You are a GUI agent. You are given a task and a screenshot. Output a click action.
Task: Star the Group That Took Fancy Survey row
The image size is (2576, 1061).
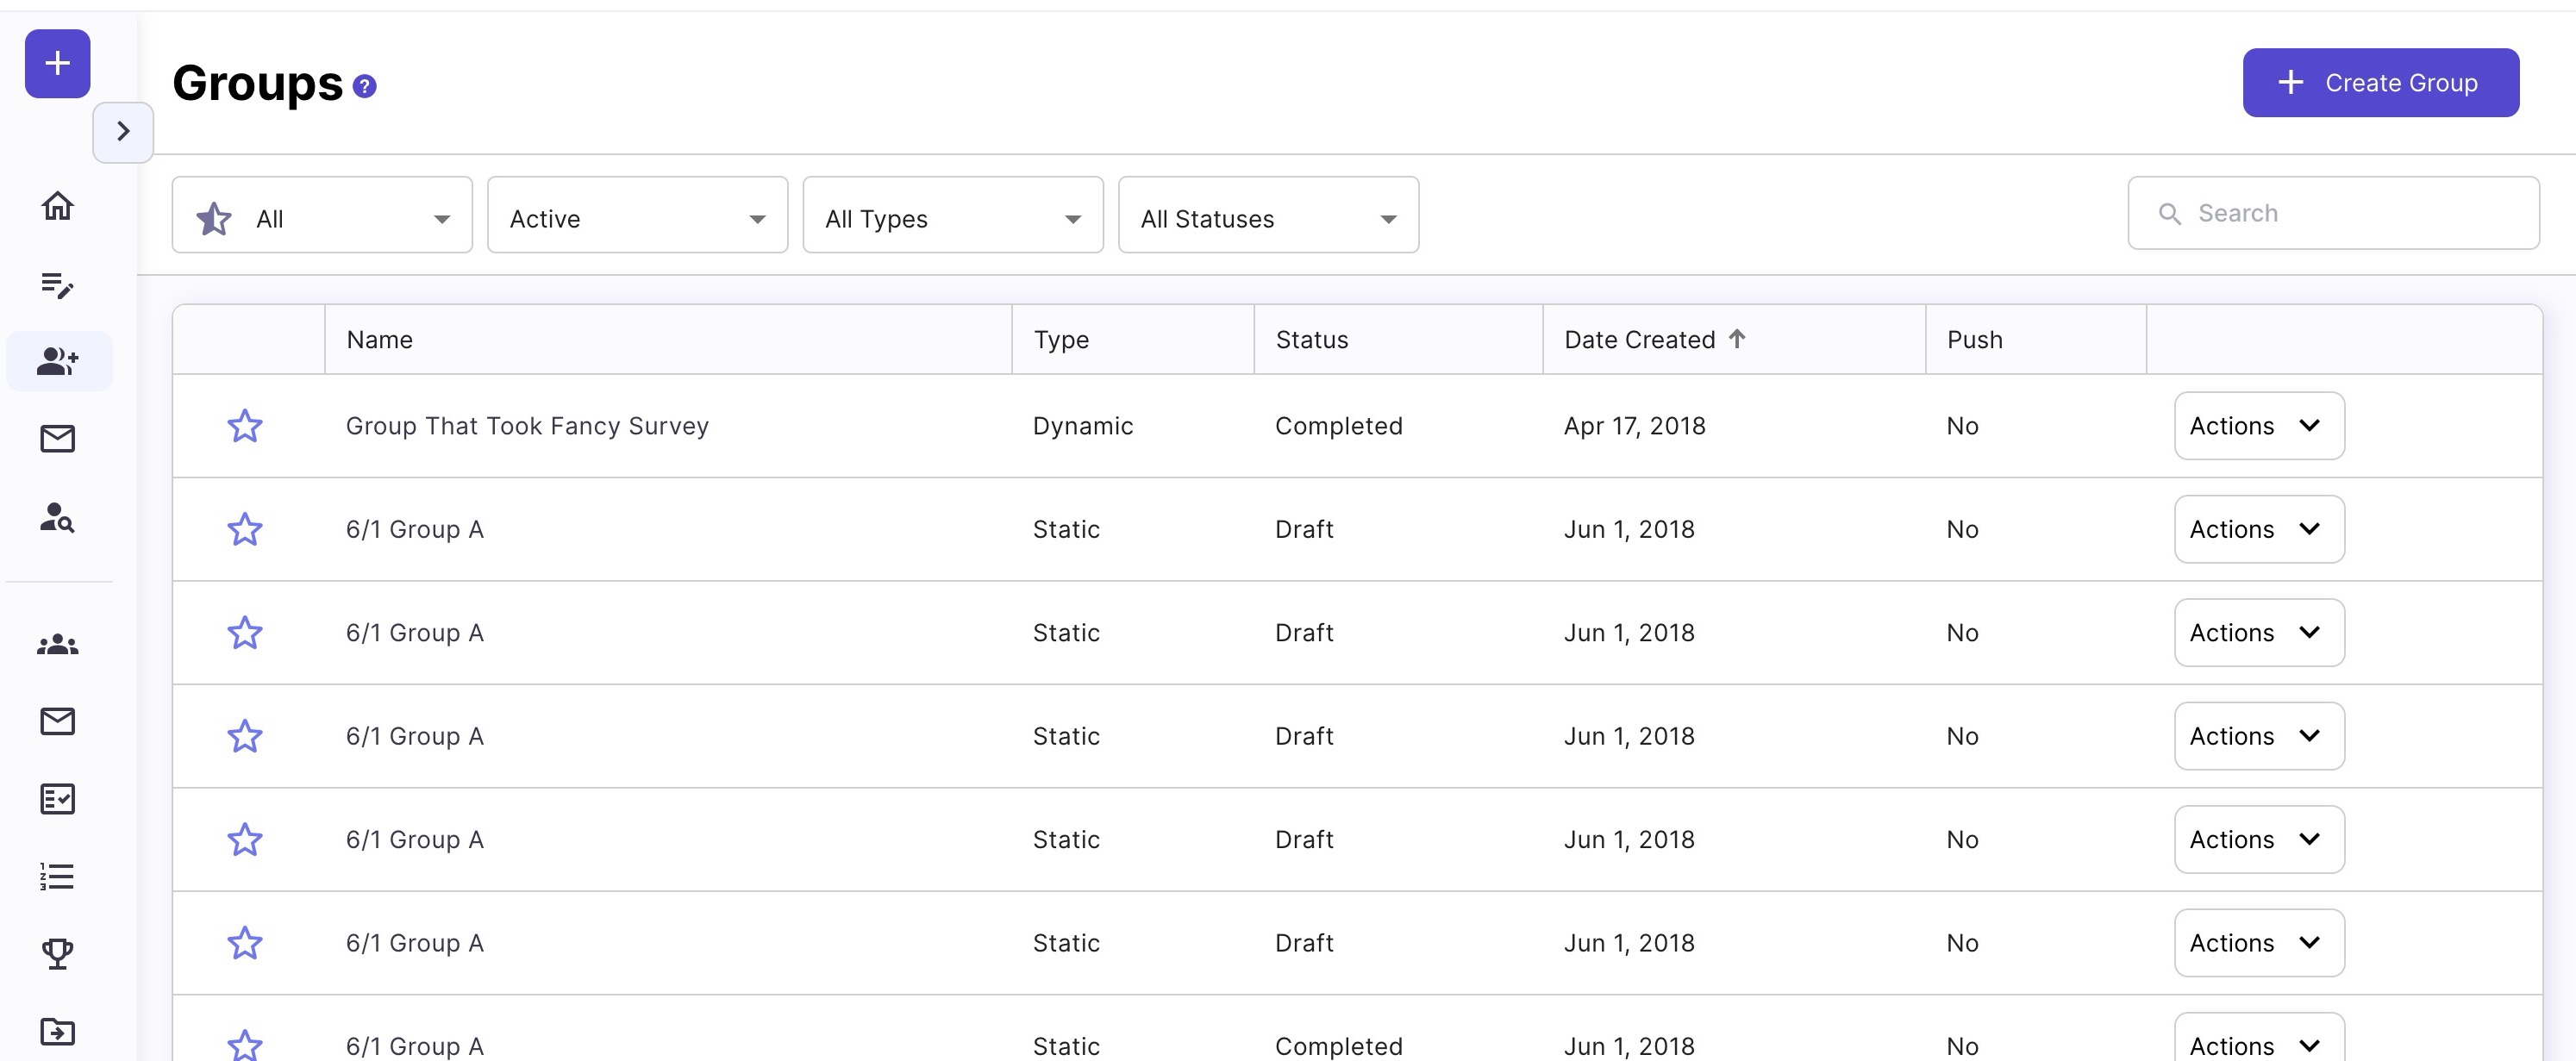245,426
